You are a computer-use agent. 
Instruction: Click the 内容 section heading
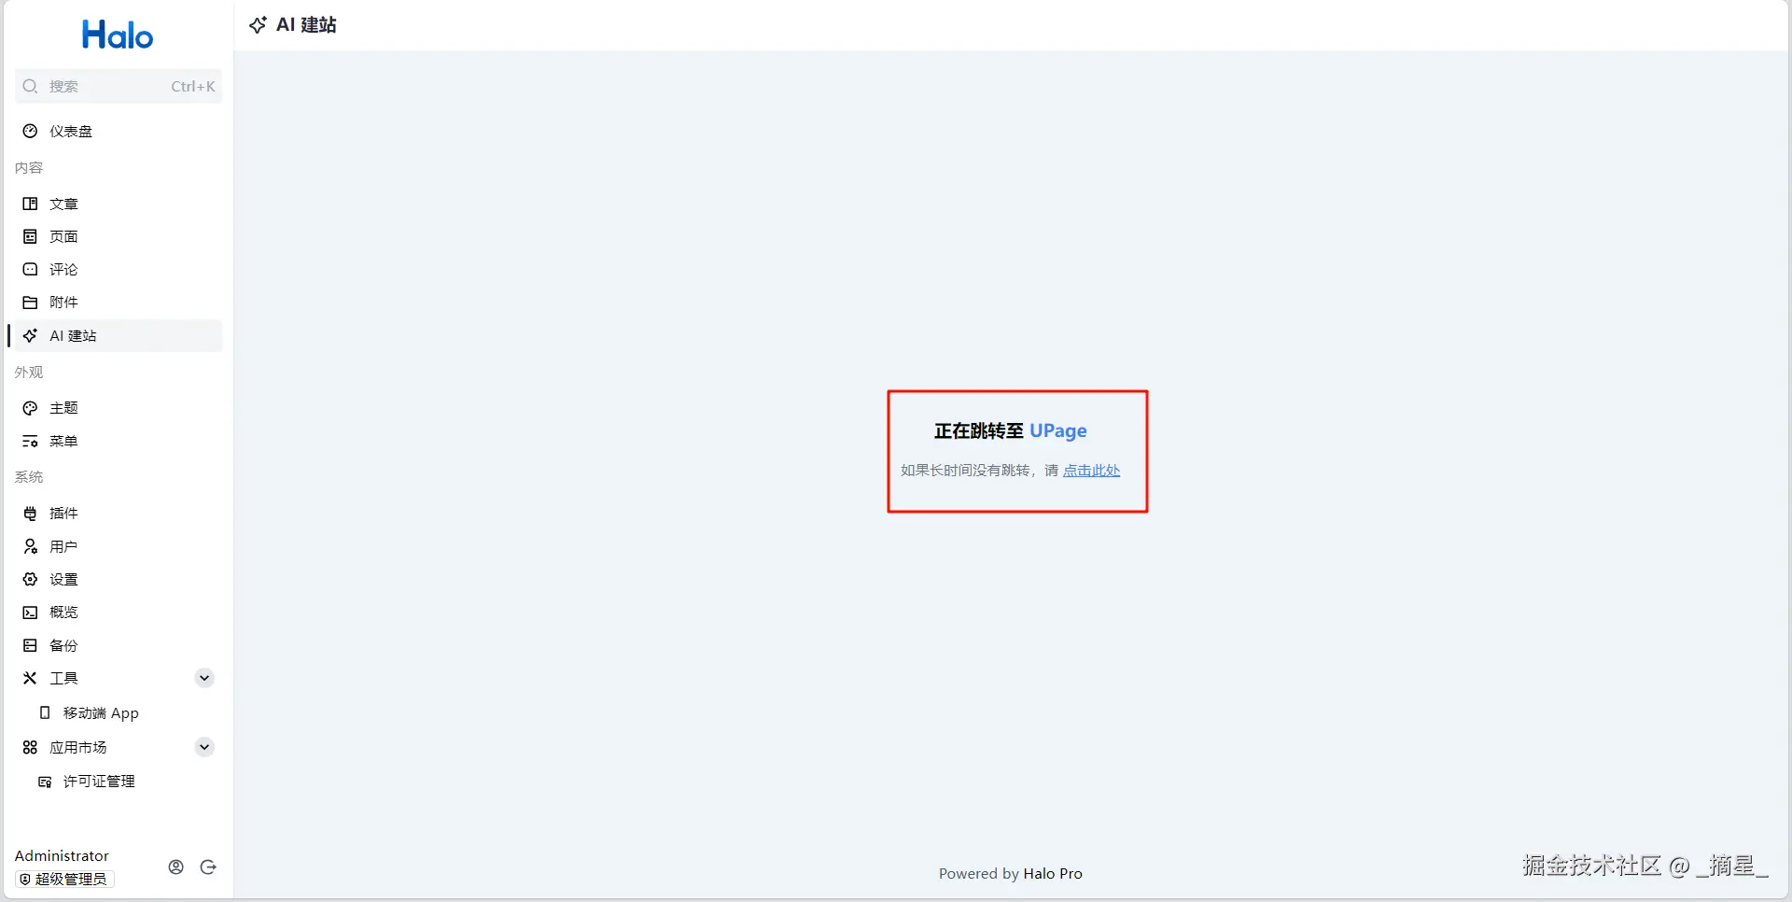pyautogui.click(x=29, y=168)
